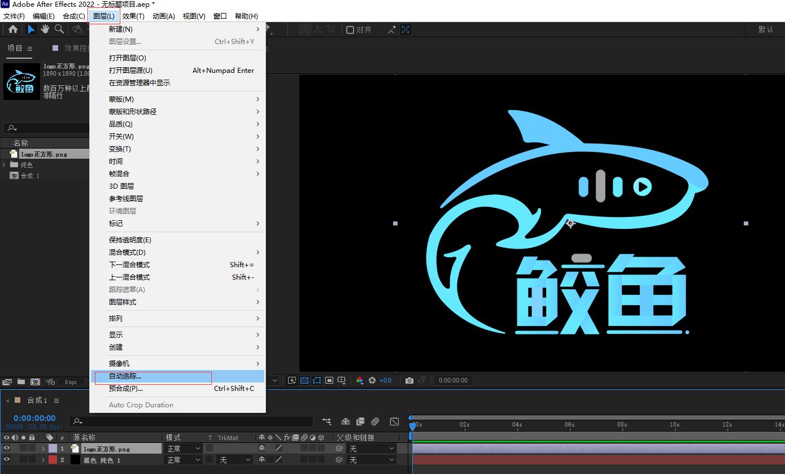
Task: Open parent dropdown for layer 2
Action: [x=371, y=460]
